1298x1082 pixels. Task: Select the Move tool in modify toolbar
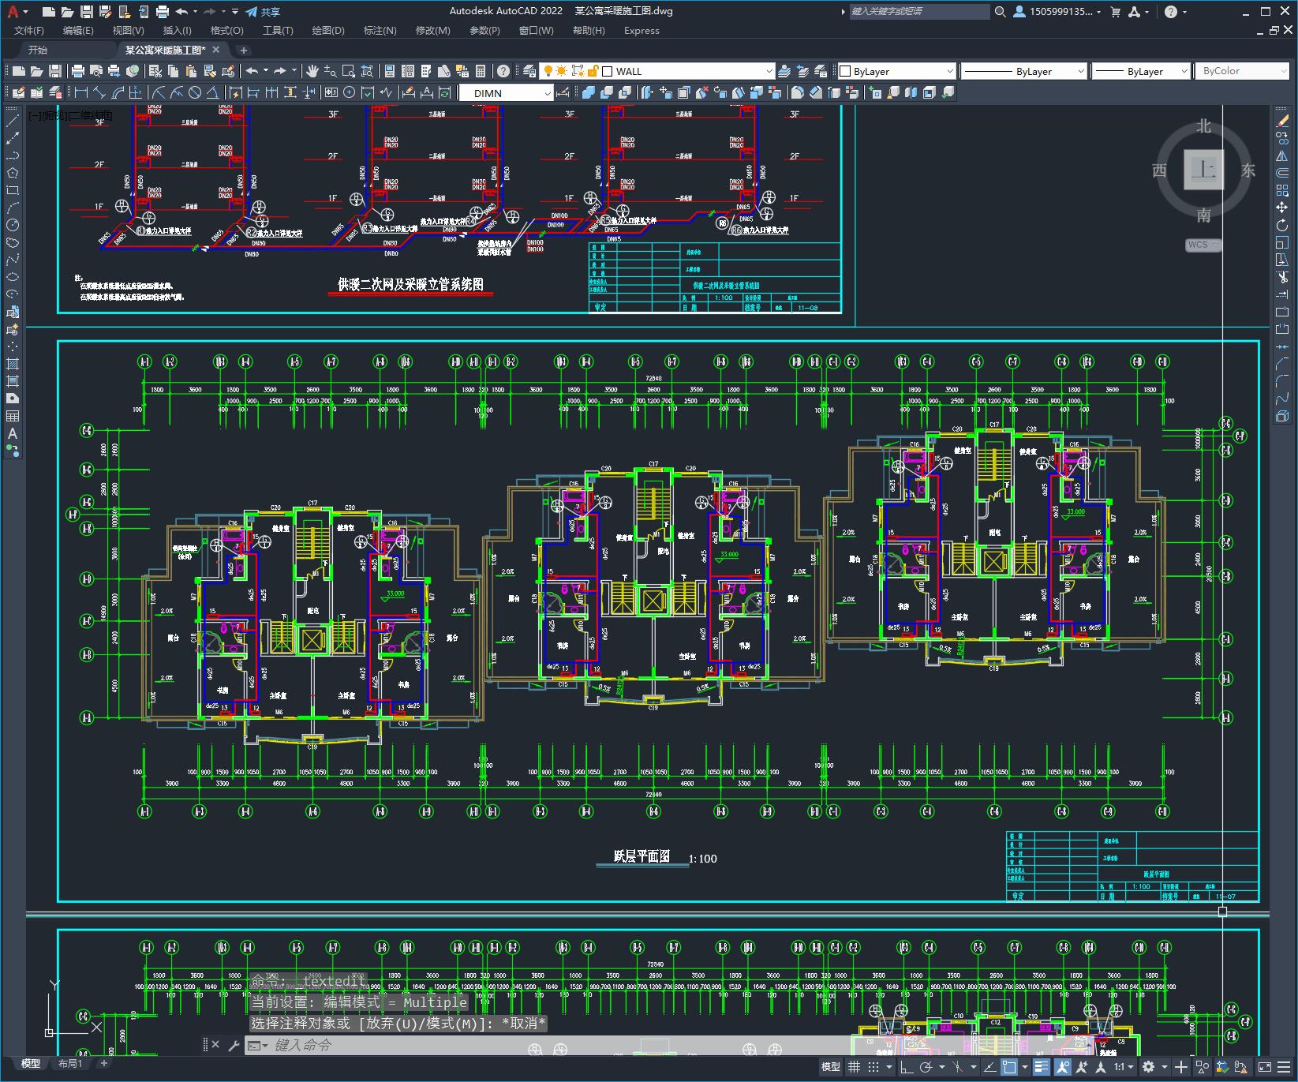(1282, 208)
